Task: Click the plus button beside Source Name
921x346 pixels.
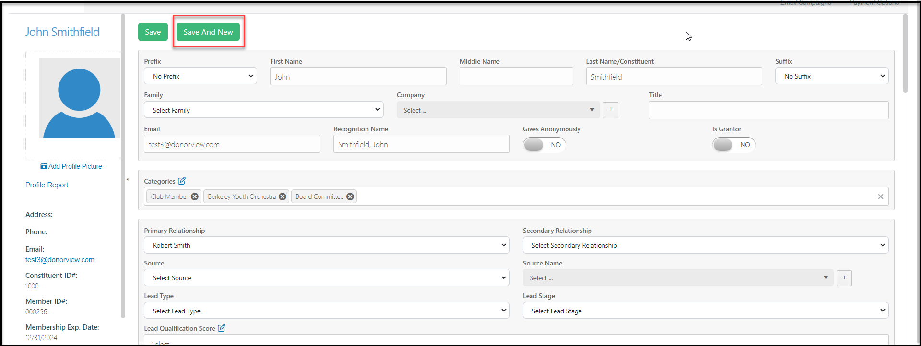Action: (x=844, y=278)
